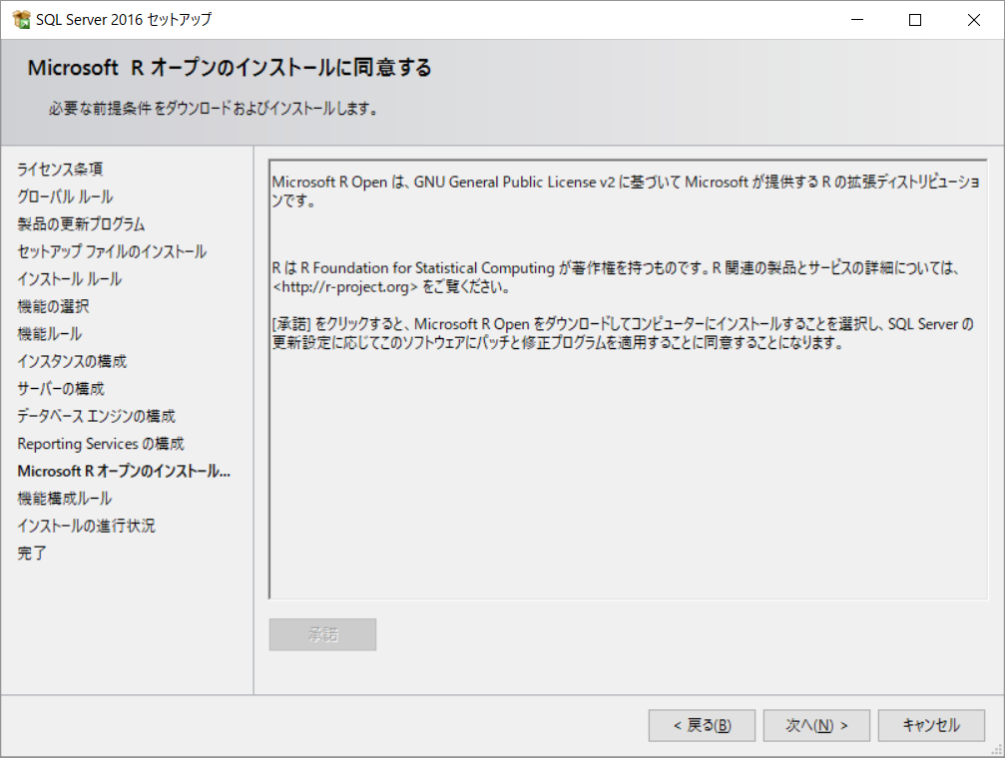
Task: Select Microsoft R オープンのインストール step
Action: click(124, 471)
